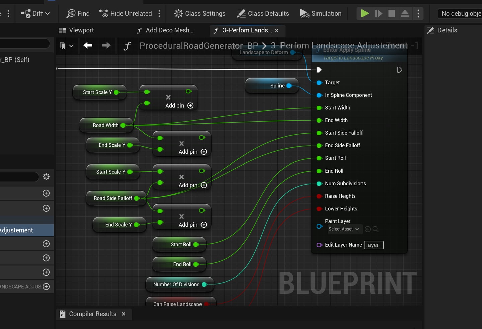Viewport: 482px width, 329px height.
Task: Toggle Hide Unrelated nodes
Action: [126, 14]
